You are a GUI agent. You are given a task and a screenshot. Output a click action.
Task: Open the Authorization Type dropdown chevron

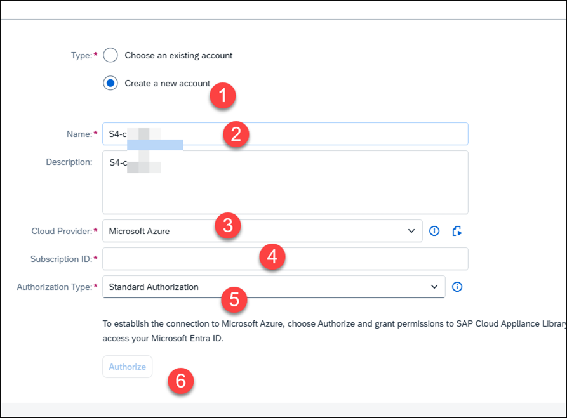coord(434,287)
